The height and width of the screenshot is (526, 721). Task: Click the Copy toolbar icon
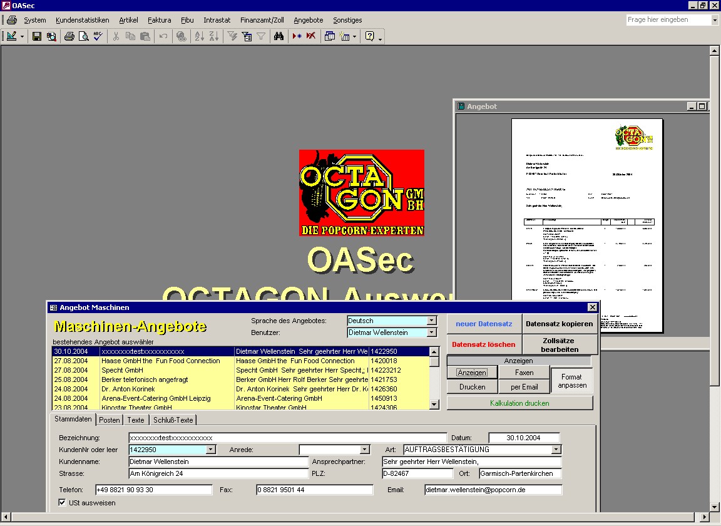[131, 36]
